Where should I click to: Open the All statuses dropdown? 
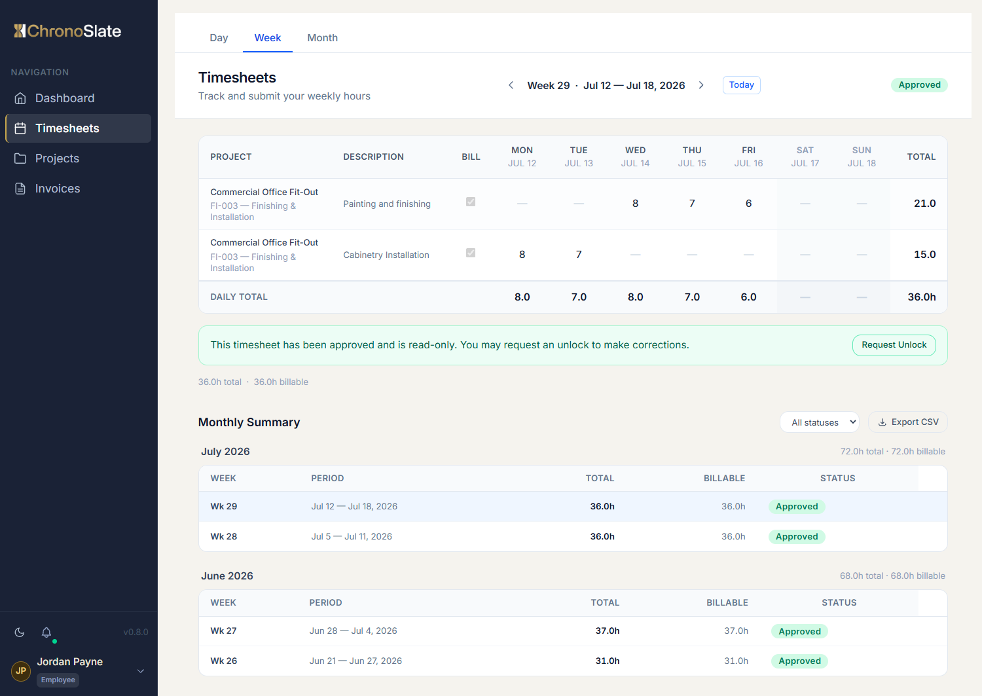point(819,422)
